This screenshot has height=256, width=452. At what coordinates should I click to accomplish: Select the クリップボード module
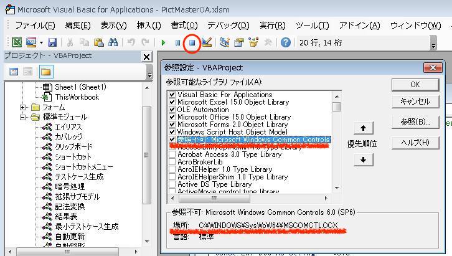74,147
